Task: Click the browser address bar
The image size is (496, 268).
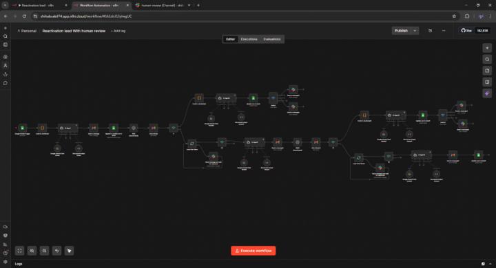Action: (244, 16)
